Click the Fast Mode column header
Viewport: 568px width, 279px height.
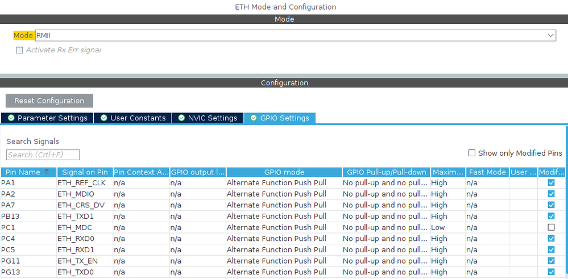coord(487,172)
